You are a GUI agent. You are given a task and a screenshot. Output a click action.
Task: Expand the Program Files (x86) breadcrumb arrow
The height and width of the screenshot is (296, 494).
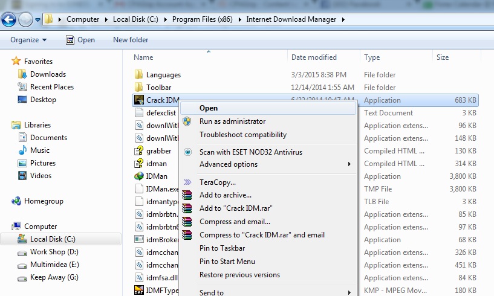pos(240,19)
